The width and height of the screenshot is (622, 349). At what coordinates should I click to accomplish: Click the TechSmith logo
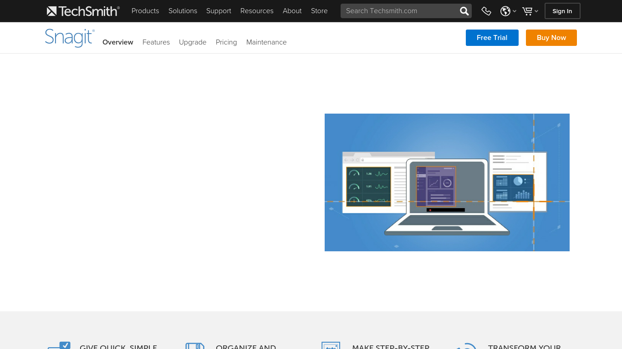point(83,11)
